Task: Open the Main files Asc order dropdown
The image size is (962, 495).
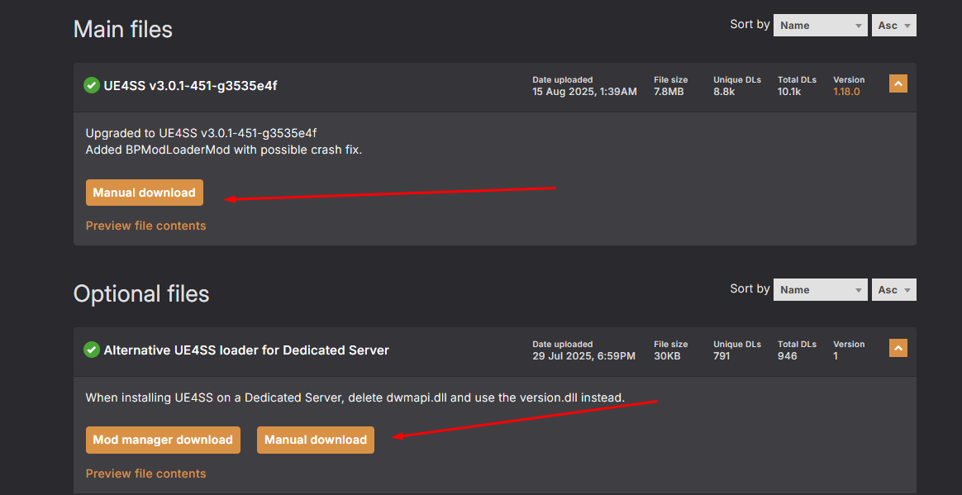Action: 893,26
